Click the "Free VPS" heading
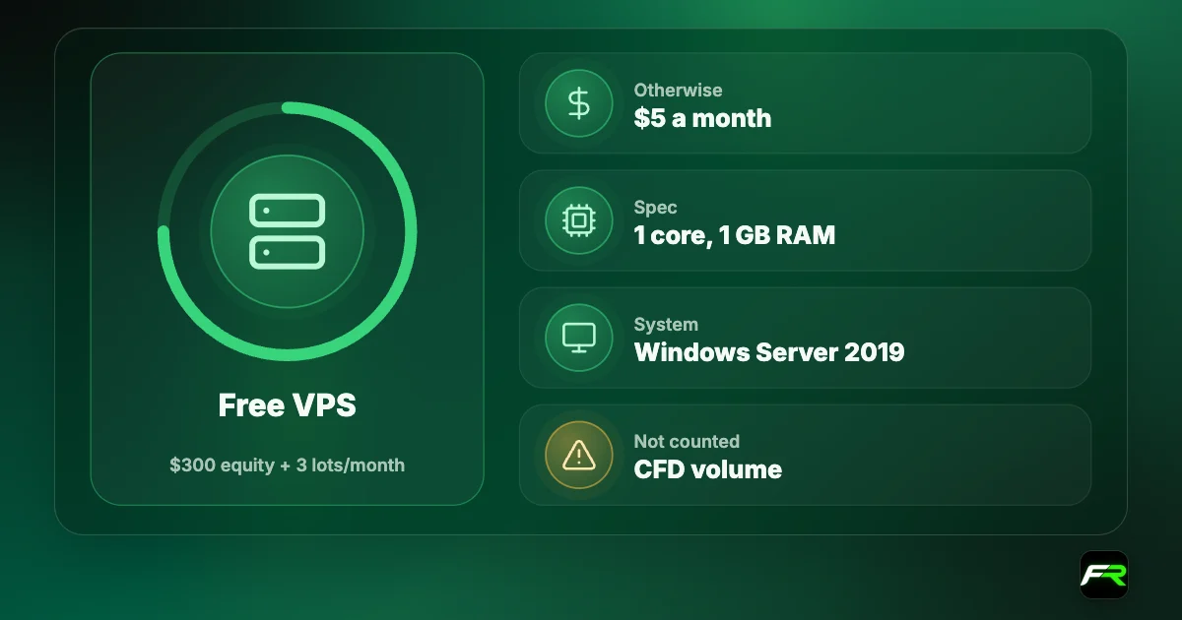This screenshot has width=1182, height=620. [x=287, y=405]
